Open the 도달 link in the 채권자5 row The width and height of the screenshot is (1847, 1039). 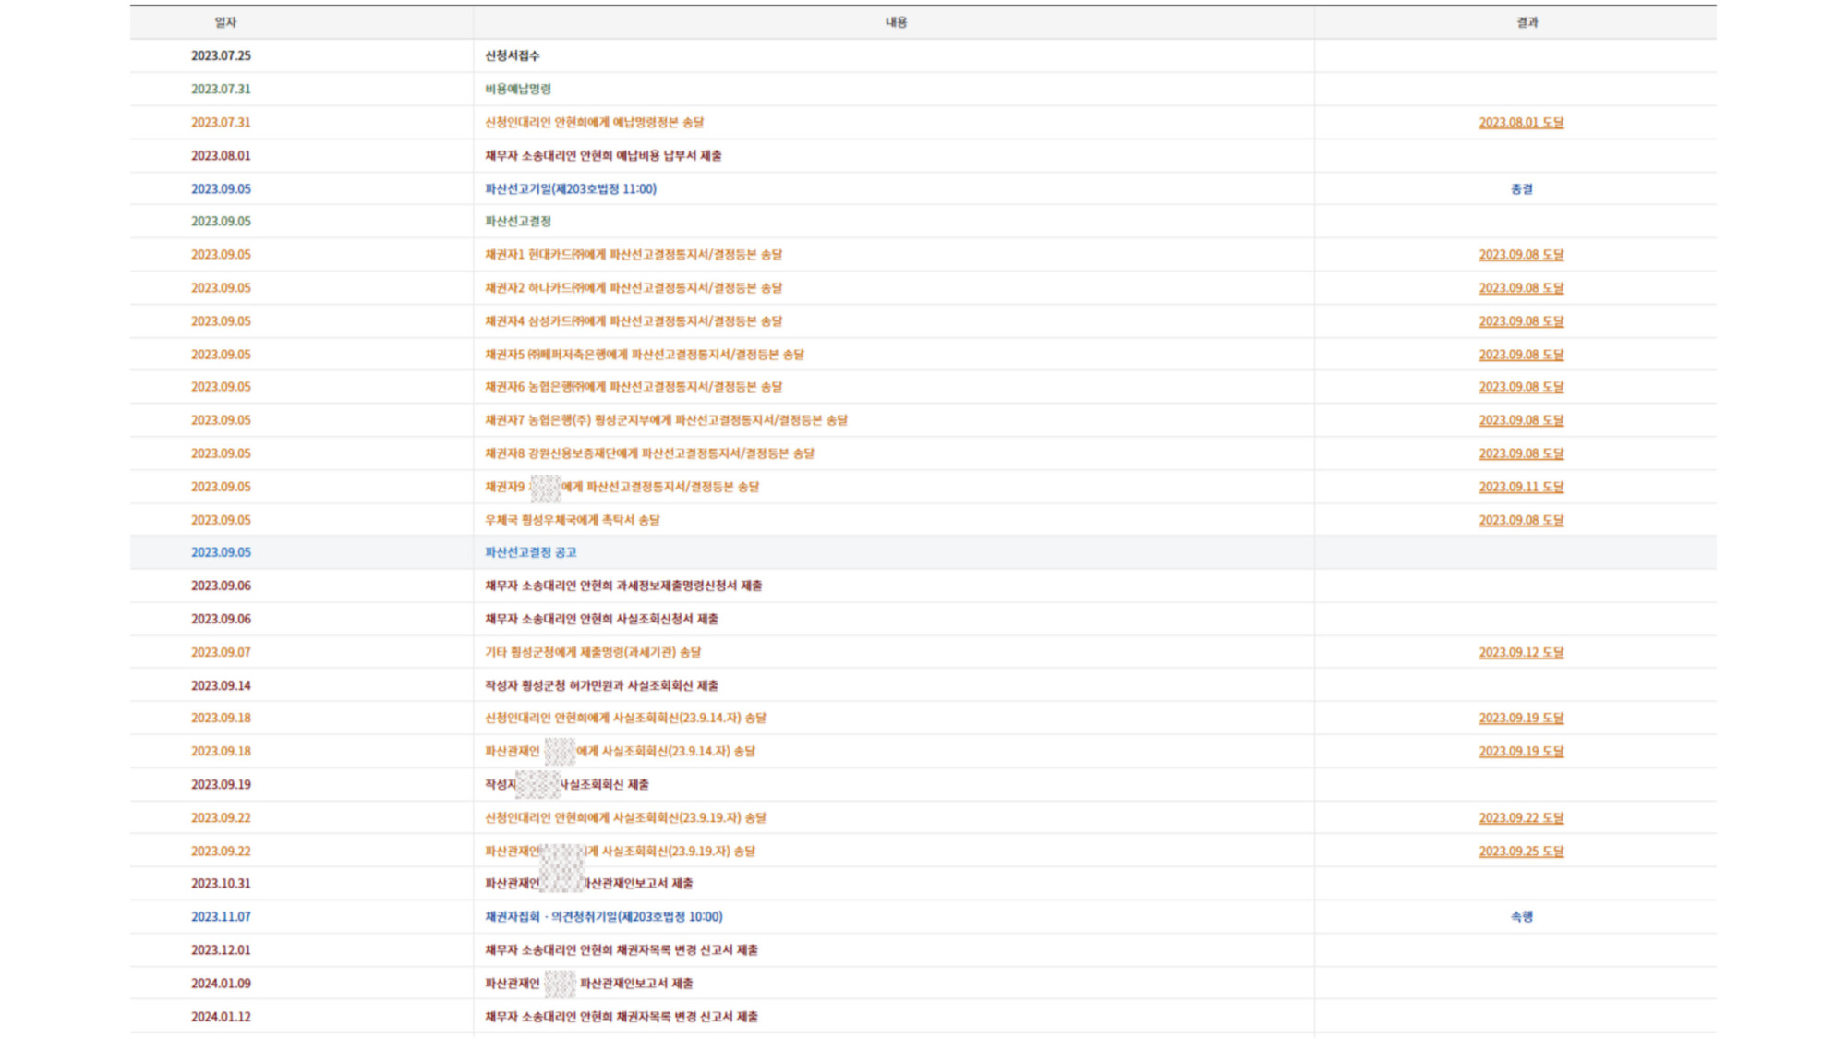pyautogui.click(x=1521, y=354)
